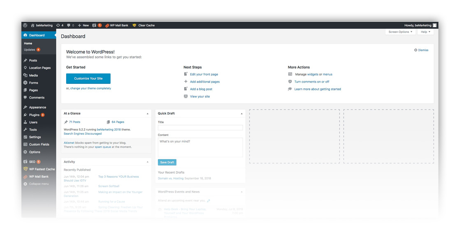Dismiss the Welcome to WordPress panel
This screenshot has height=246, width=457.
(422, 50)
